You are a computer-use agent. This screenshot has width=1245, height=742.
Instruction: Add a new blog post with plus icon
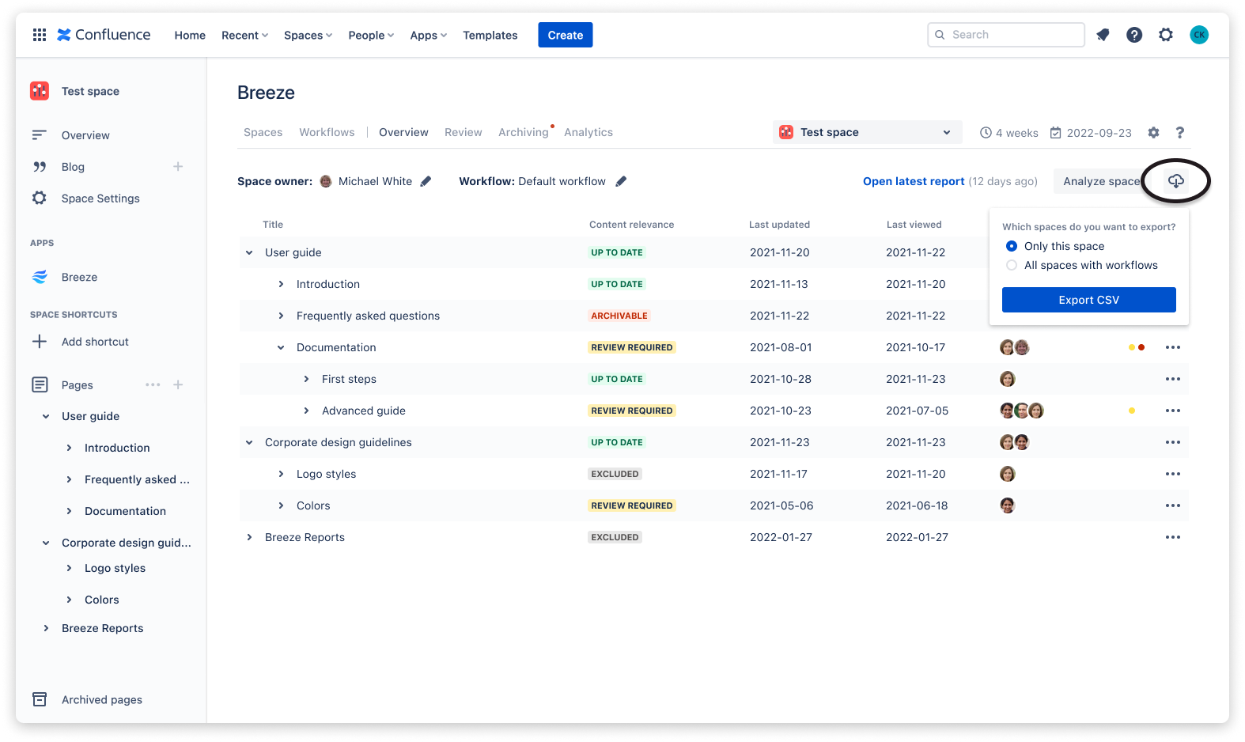(178, 166)
